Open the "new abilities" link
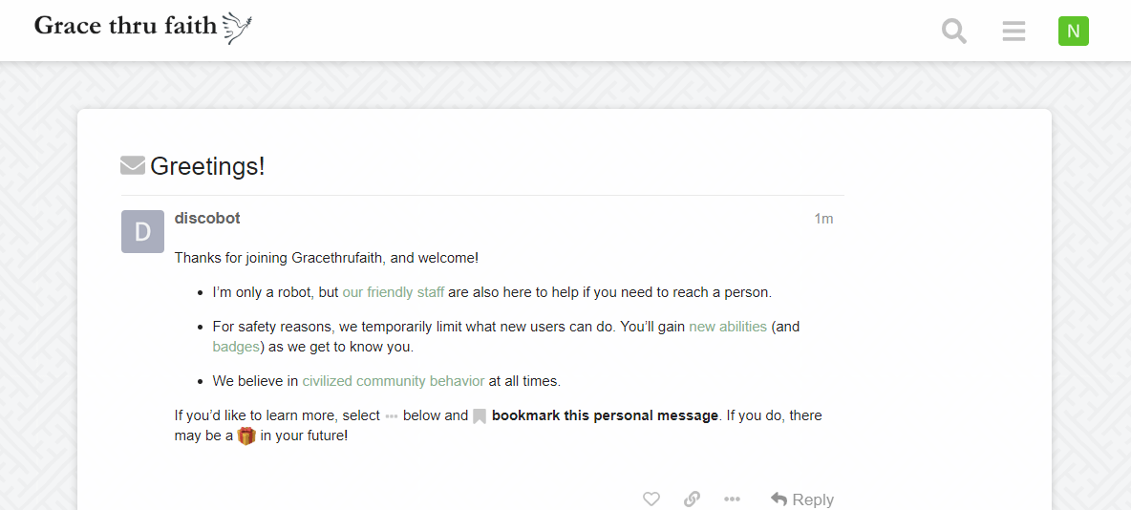 tap(728, 326)
